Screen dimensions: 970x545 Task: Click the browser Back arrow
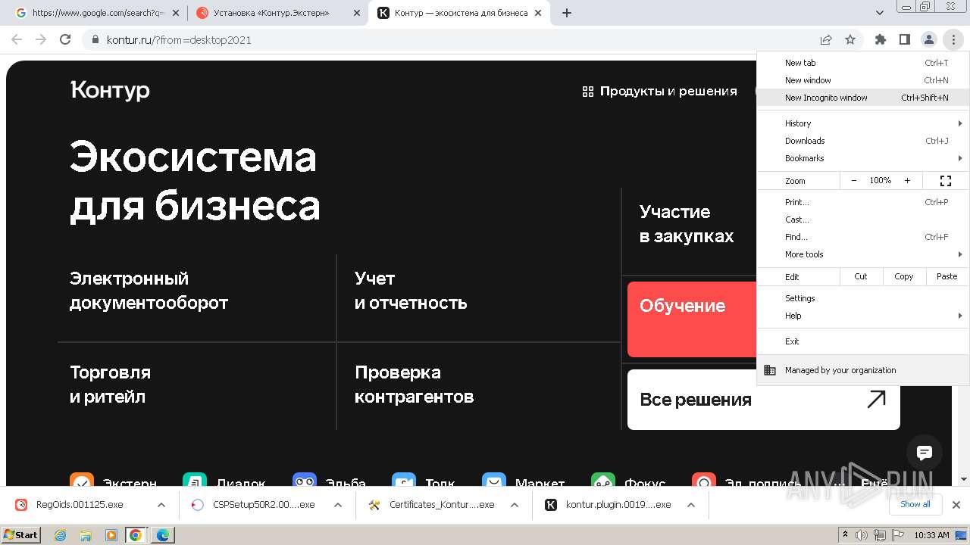(x=17, y=39)
